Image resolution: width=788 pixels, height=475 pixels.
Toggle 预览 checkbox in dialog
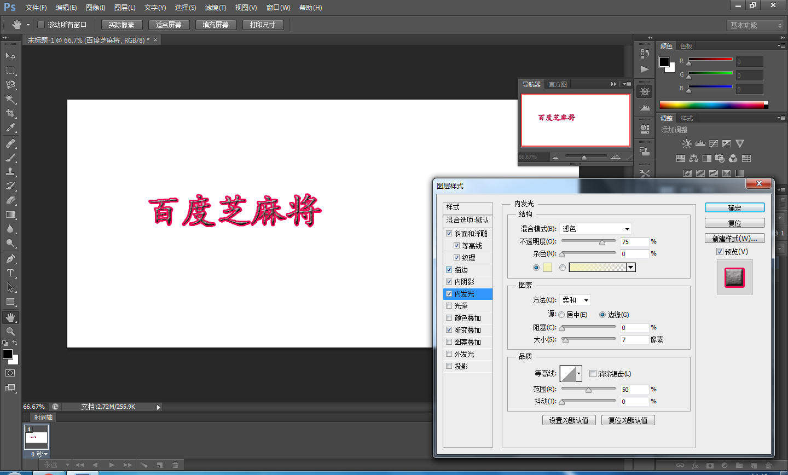point(720,252)
